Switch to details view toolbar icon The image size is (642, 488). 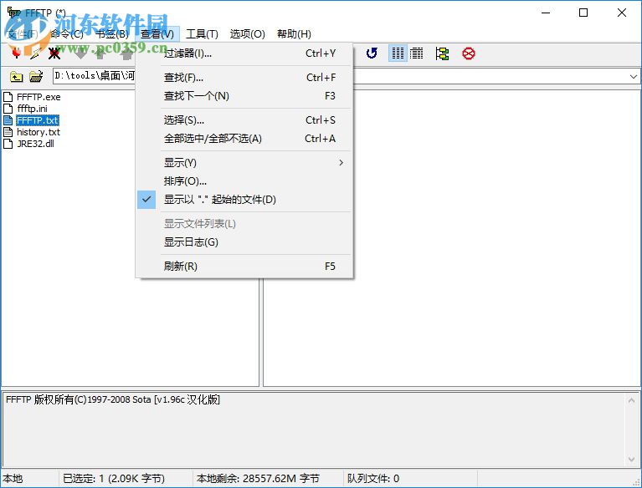point(417,53)
